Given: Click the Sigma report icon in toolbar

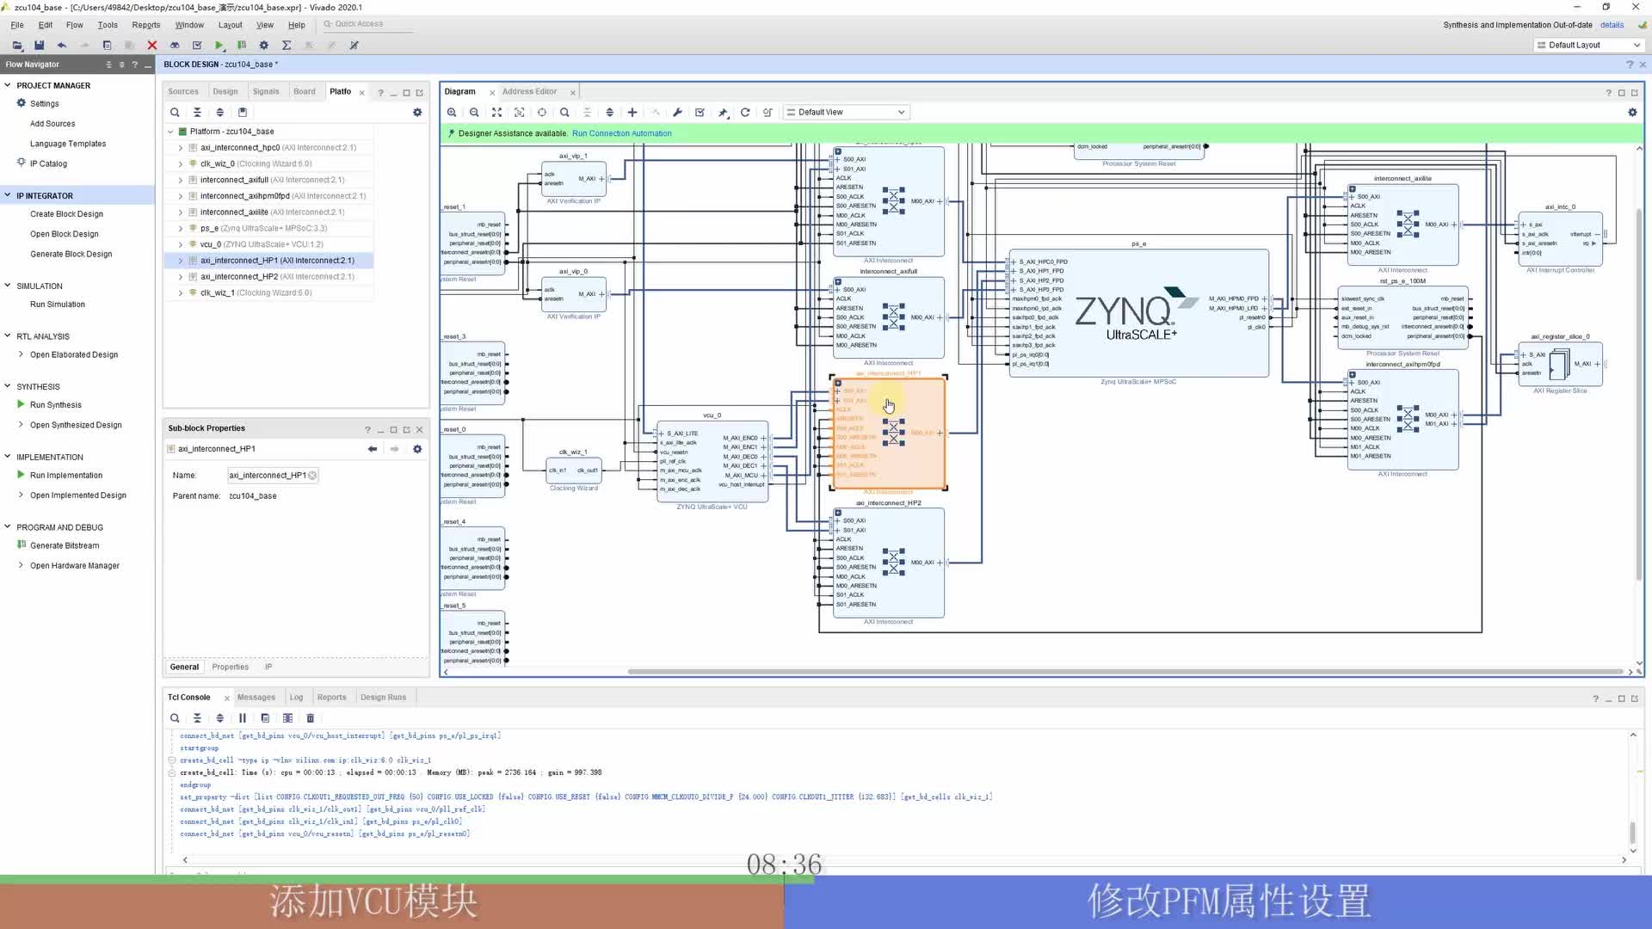Looking at the screenshot, I should (x=287, y=45).
